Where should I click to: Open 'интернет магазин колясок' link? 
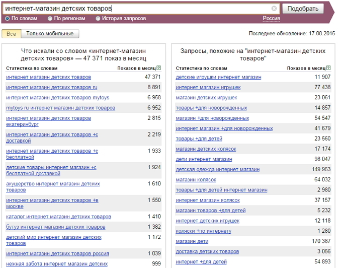click(208, 200)
